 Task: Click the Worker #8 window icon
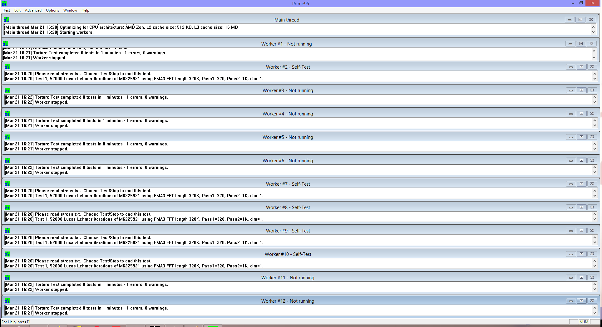pos(7,207)
